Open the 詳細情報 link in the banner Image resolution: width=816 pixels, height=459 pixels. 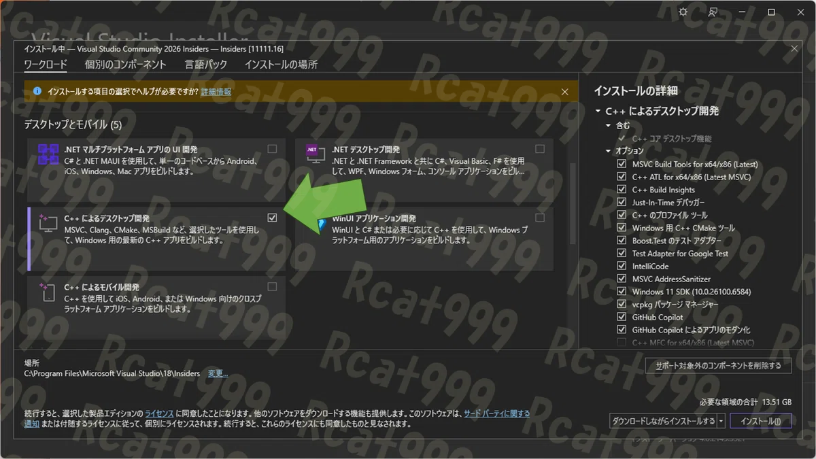tap(216, 91)
